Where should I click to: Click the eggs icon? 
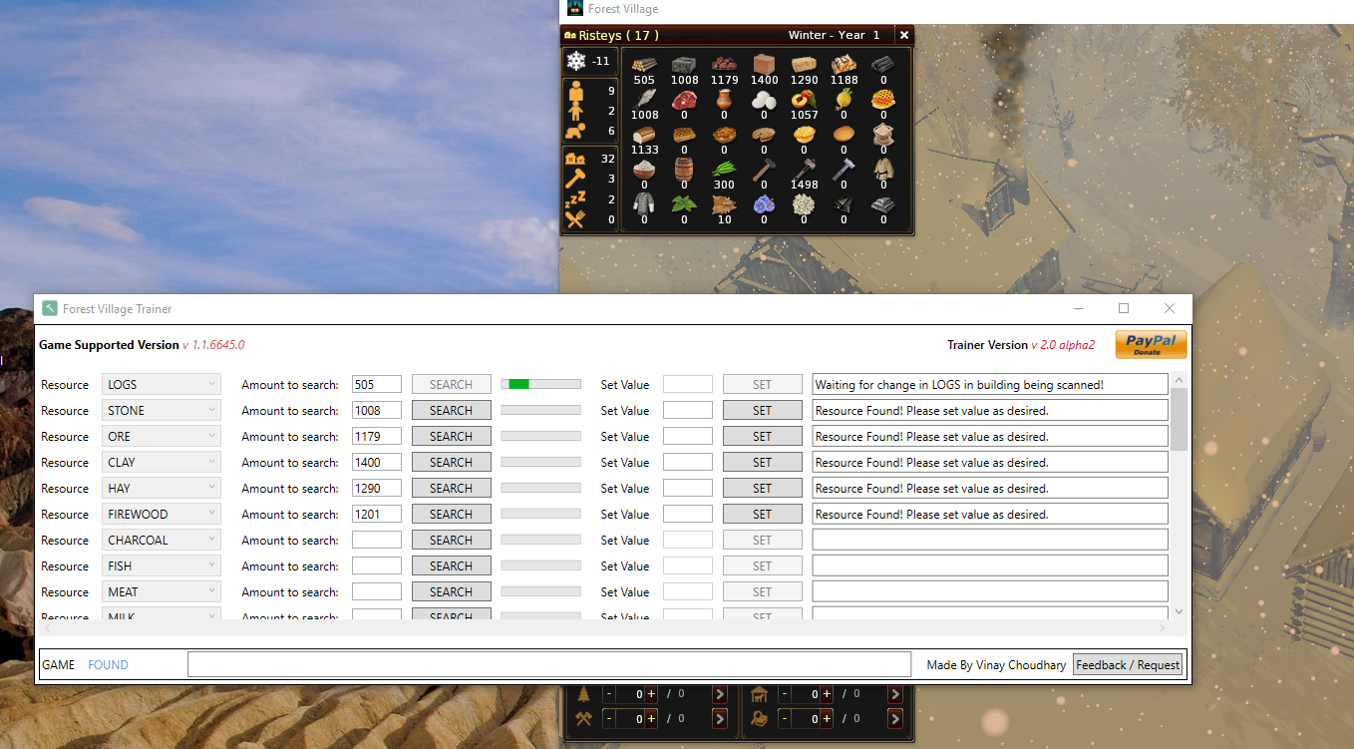coord(764,100)
